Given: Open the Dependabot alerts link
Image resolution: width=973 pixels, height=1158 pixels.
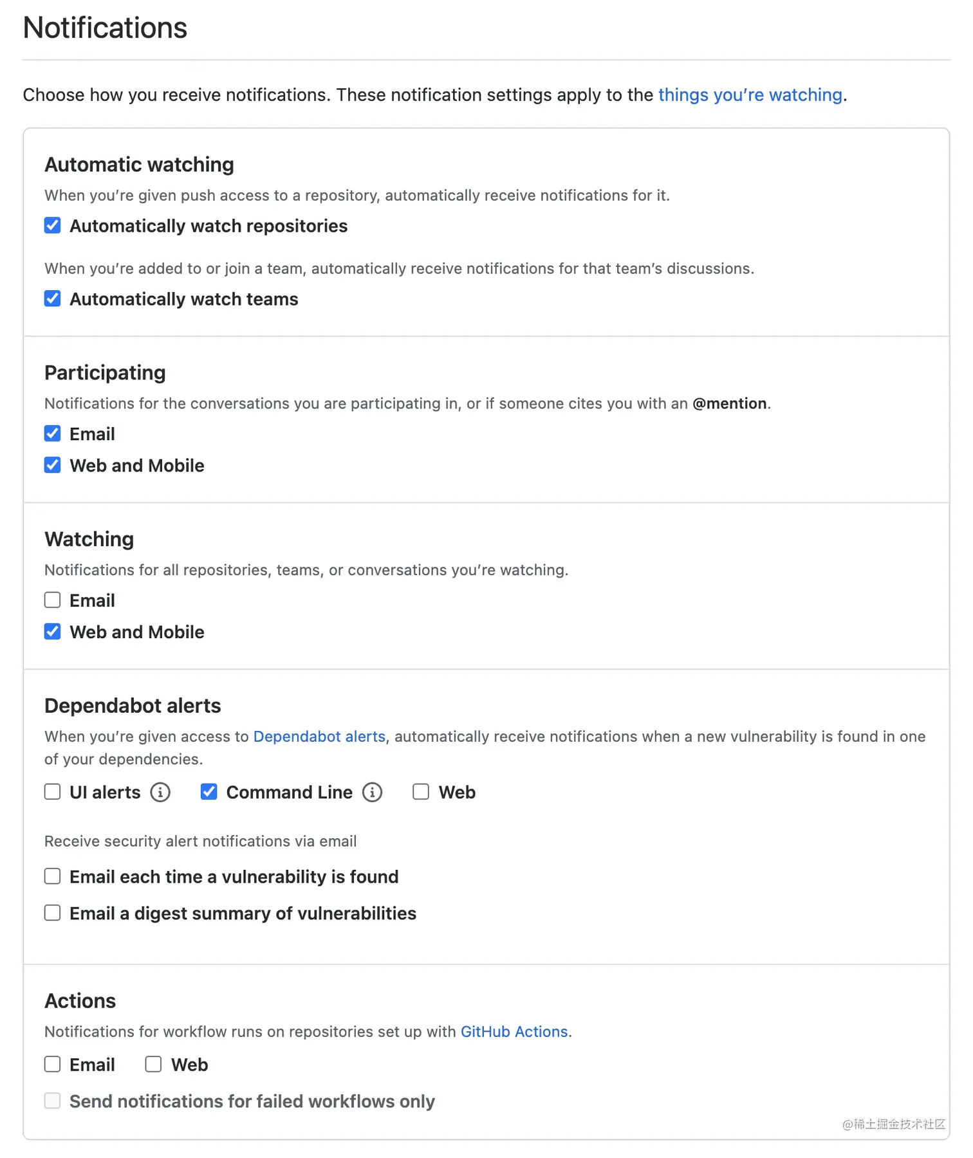Looking at the screenshot, I should (319, 736).
